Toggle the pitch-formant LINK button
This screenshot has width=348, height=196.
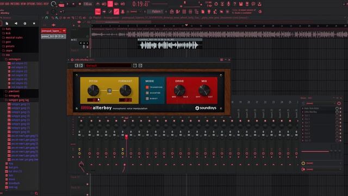(x=109, y=91)
